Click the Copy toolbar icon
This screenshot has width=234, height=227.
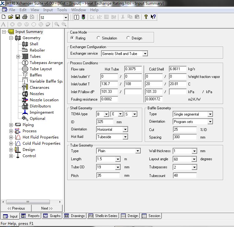(x=130, y=17)
